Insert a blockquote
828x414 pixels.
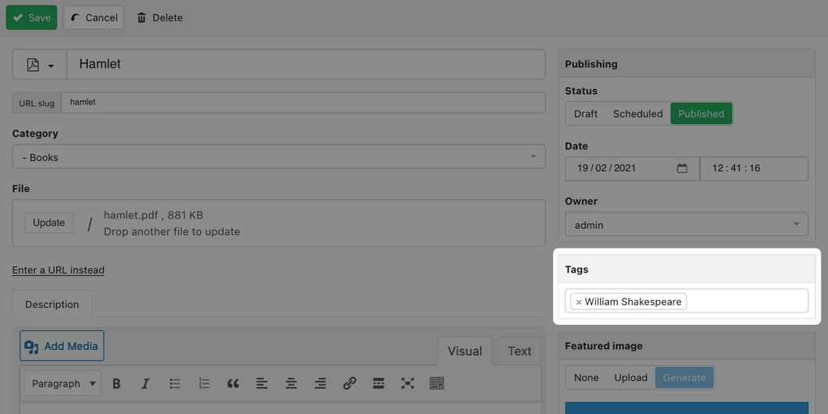pyautogui.click(x=233, y=384)
